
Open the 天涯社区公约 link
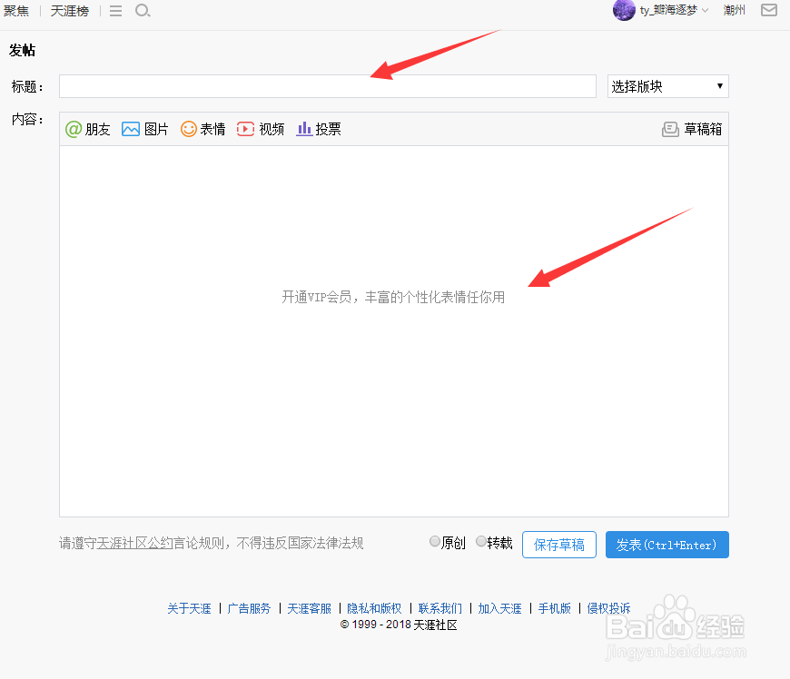coord(134,543)
